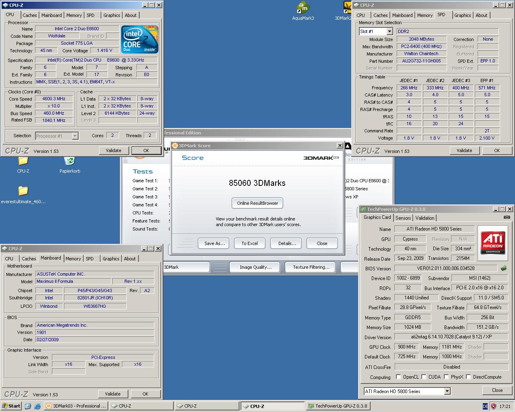This screenshot has height=412, width=515.
Task: Click the Part Number AU2G732-11GH005 field
Action: (421, 61)
